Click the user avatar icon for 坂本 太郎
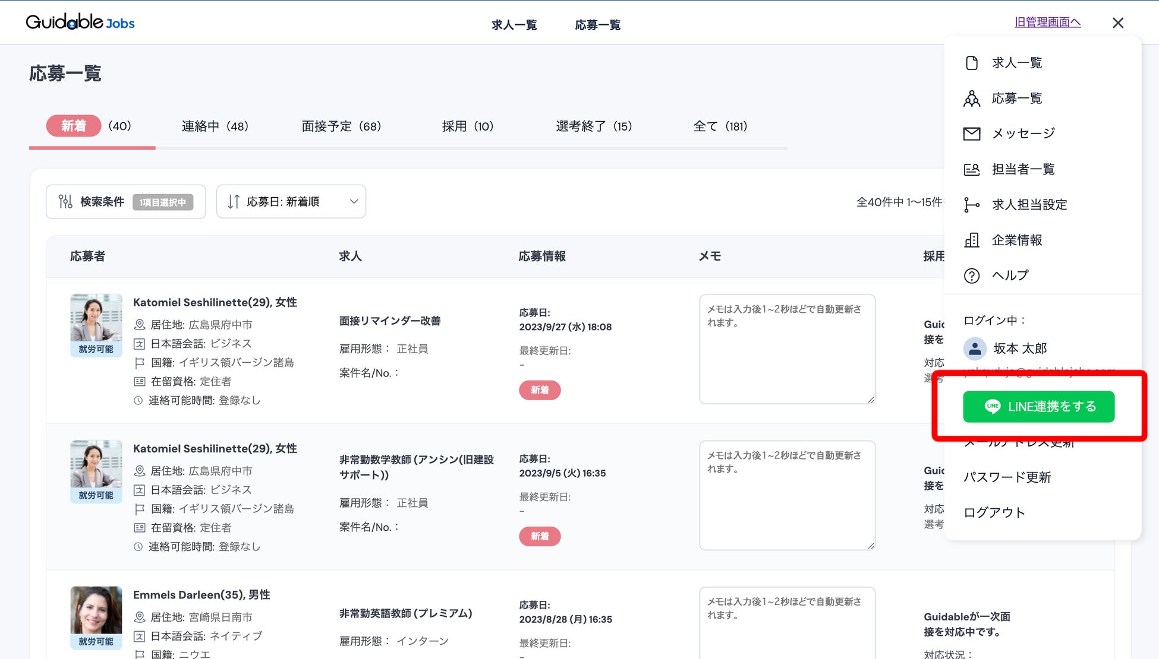1159x659 pixels. point(975,348)
